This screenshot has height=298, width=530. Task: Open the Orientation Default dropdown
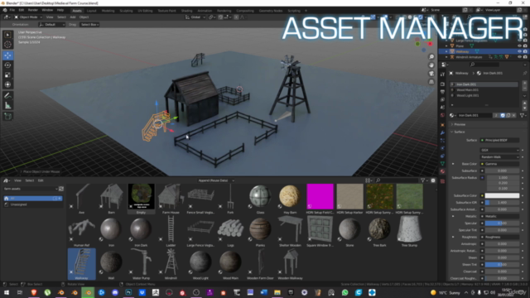pos(51,25)
